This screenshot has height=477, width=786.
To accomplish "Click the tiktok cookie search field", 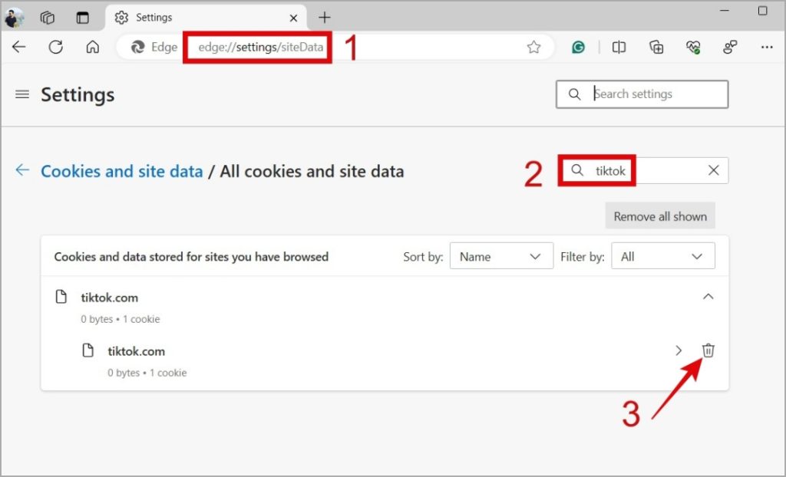I will click(x=643, y=170).
